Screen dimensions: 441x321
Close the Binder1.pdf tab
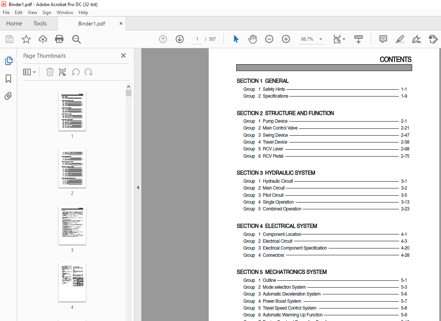point(121,23)
